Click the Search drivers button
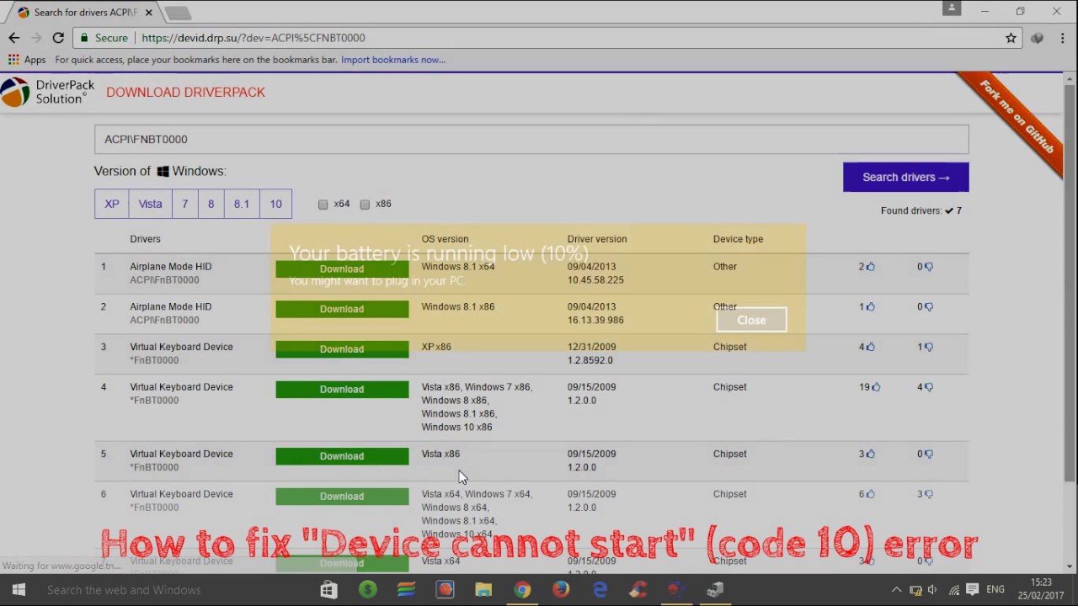Viewport: 1078px width, 606px height. [x=906, y=177]
